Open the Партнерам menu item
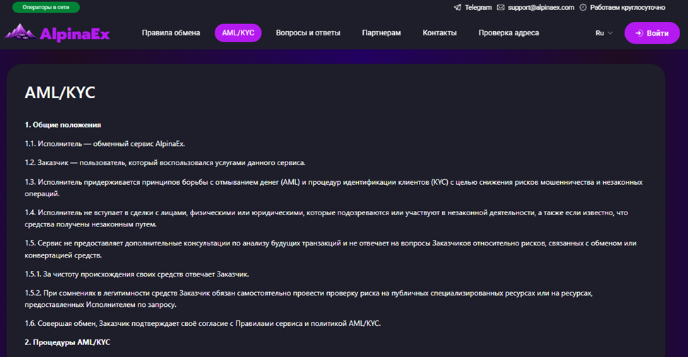Image resolution: width=688 pixels, height=357 pixels. click(381, 33)
